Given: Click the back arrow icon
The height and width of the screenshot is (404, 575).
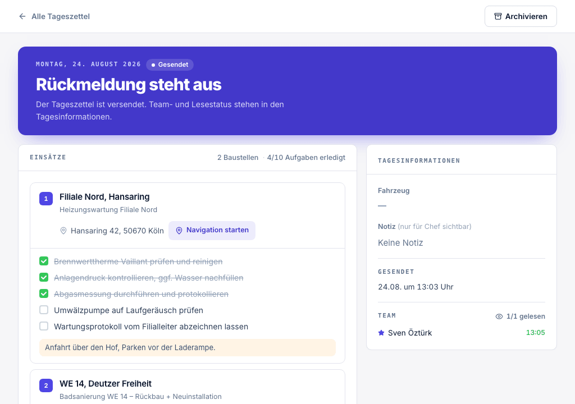Looking at the screenshot, I should [22, 16].
